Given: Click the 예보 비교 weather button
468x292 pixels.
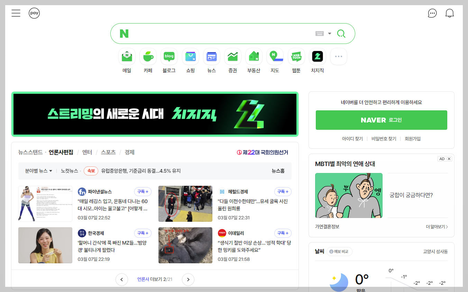Looking at the screenshot, I should [339, 252].
